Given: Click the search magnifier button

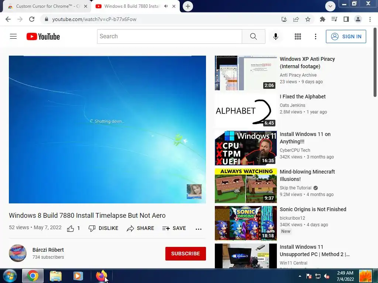Looking at the screenshot, I should 253,36.
